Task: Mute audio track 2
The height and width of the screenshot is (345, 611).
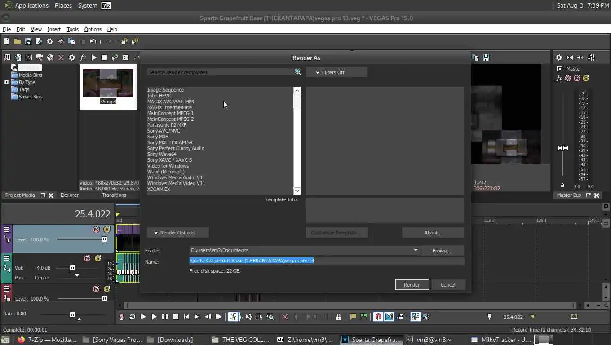Action: tap(87, 258)
